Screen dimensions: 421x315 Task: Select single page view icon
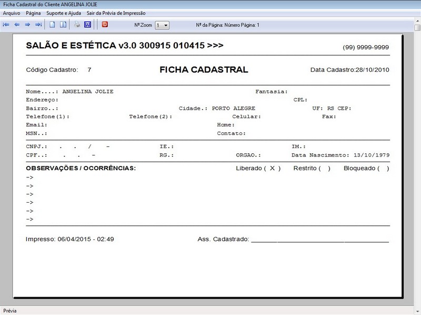point(52,25)
